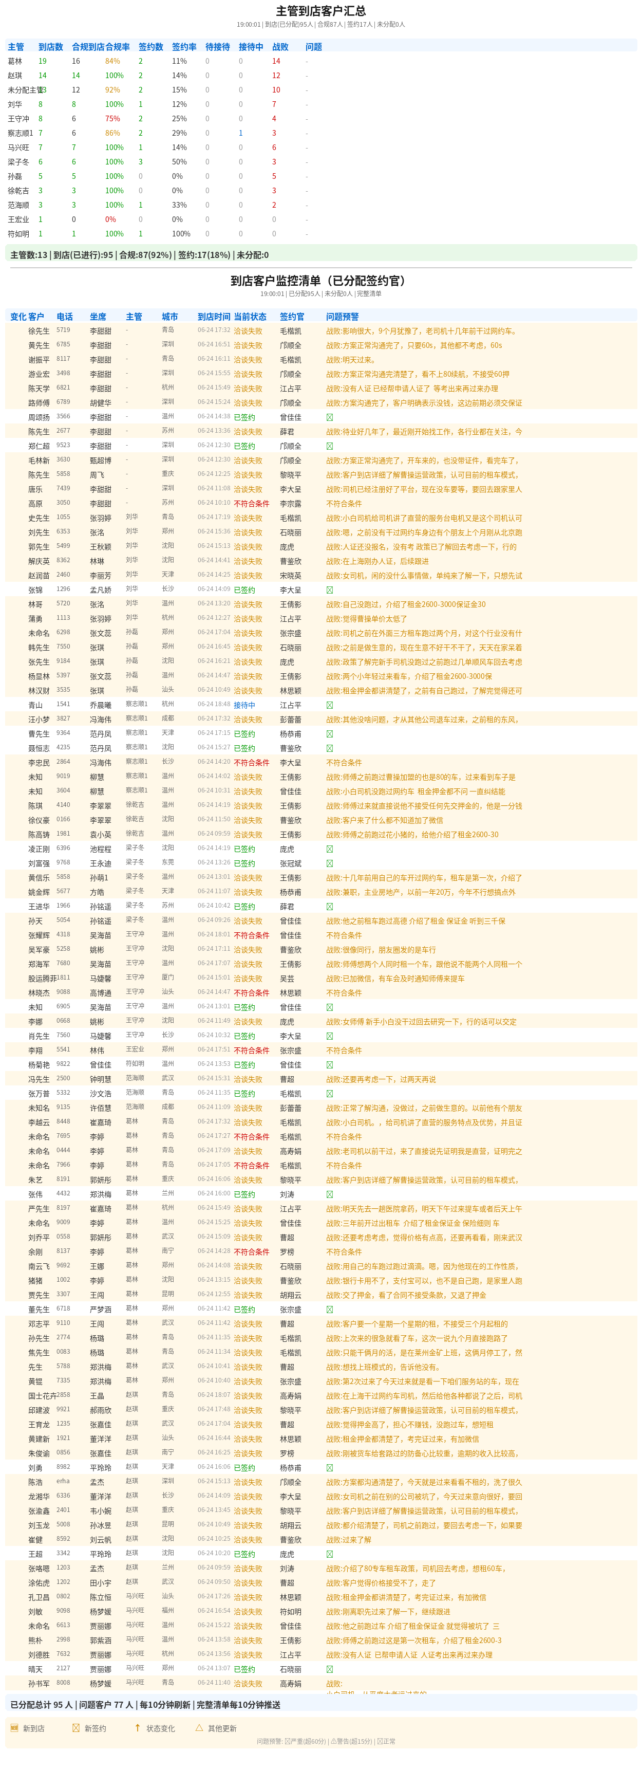642x1770 pixels.
Task: Click customer name 国士花卉
Action: coord(42,1396)
